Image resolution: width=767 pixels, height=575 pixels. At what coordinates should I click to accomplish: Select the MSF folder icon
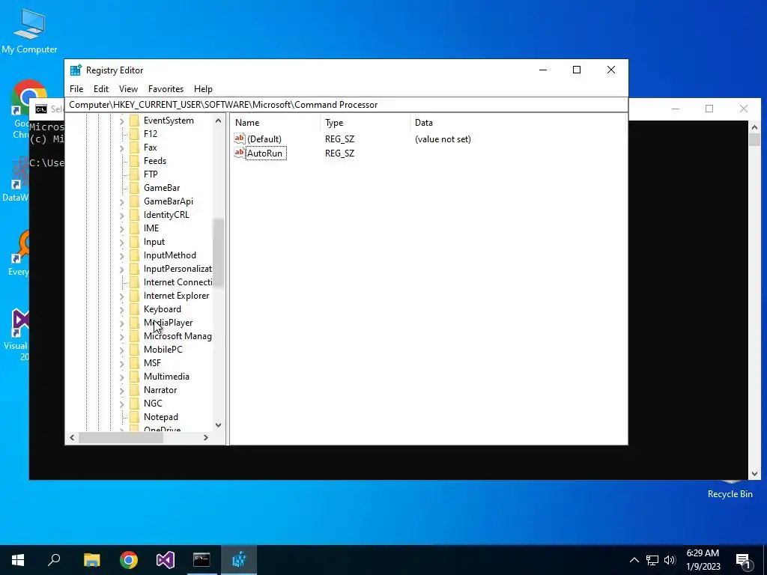135,363
